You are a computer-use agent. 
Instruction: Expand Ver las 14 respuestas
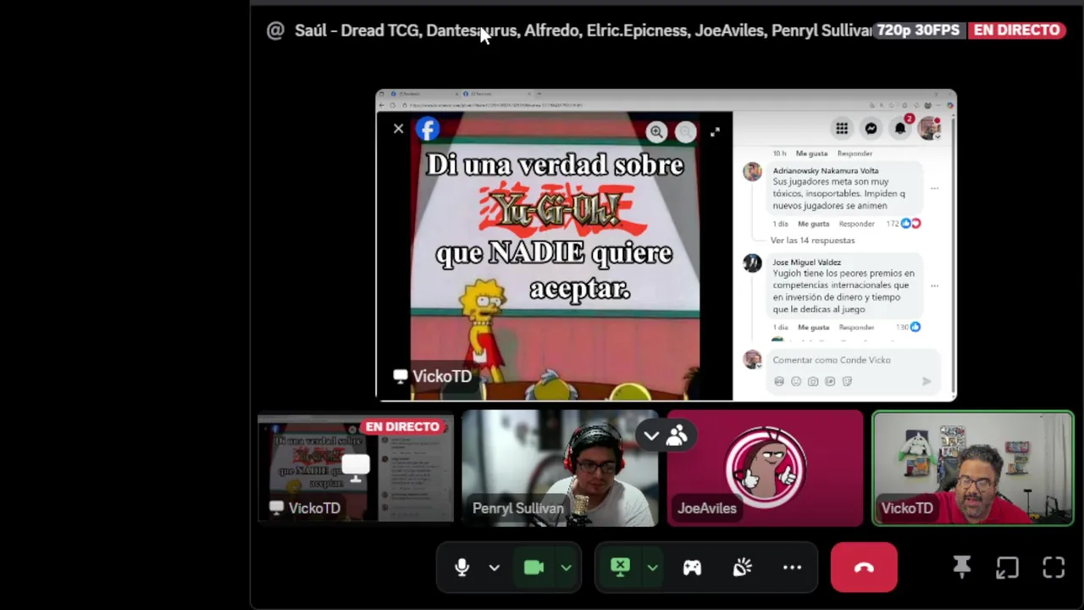click(812, 241)
